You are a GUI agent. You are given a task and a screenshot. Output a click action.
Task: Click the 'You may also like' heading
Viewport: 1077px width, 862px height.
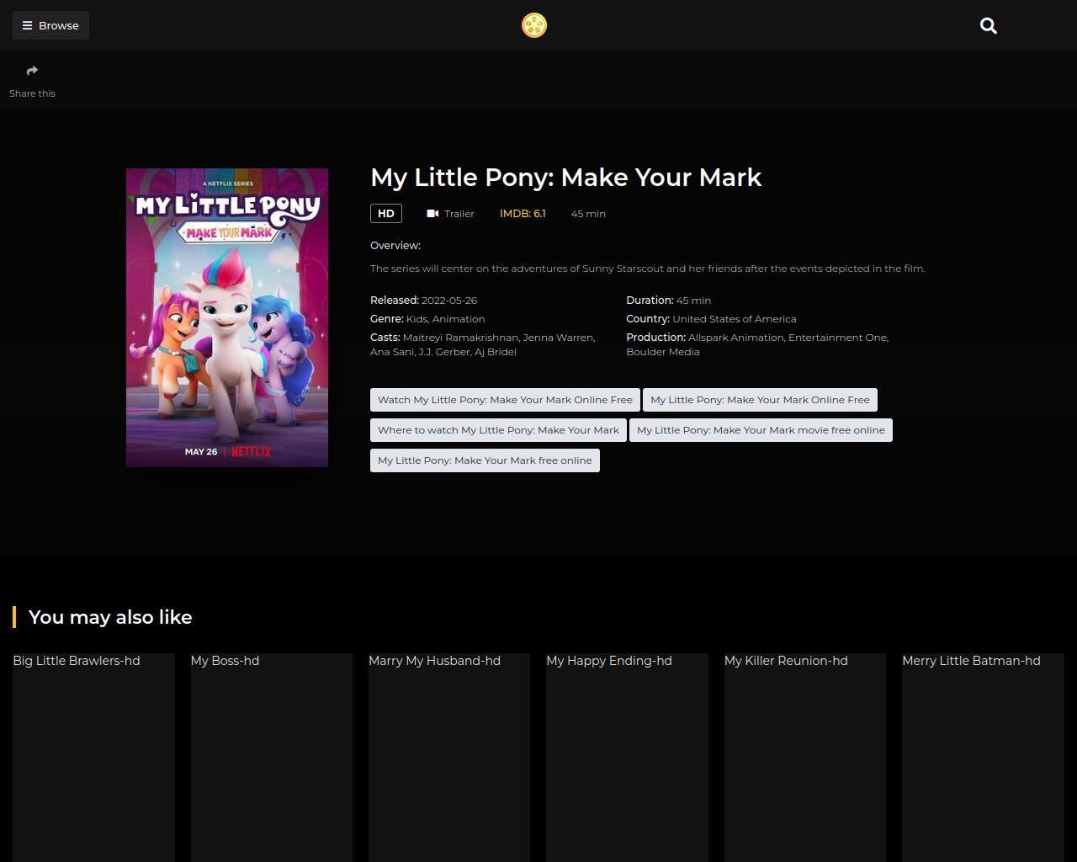(x=110, y=617)
